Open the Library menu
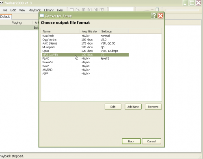This screenshot has height=159, width=203. (49, 10)
